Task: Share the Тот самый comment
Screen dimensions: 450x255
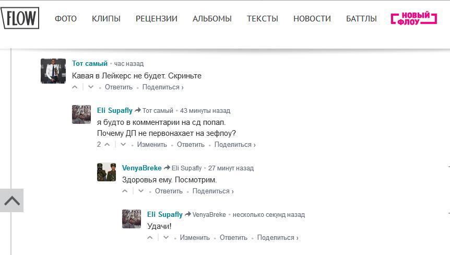Action: [163, 87]
